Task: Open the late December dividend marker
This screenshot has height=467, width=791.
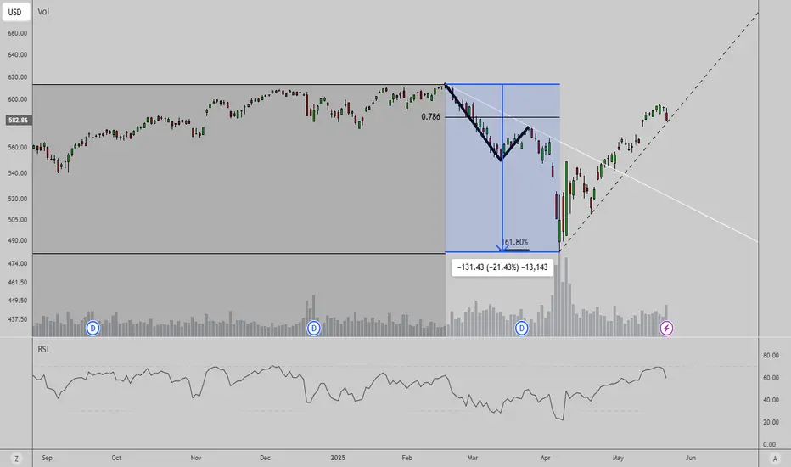Action: click(x=314, y=328)
